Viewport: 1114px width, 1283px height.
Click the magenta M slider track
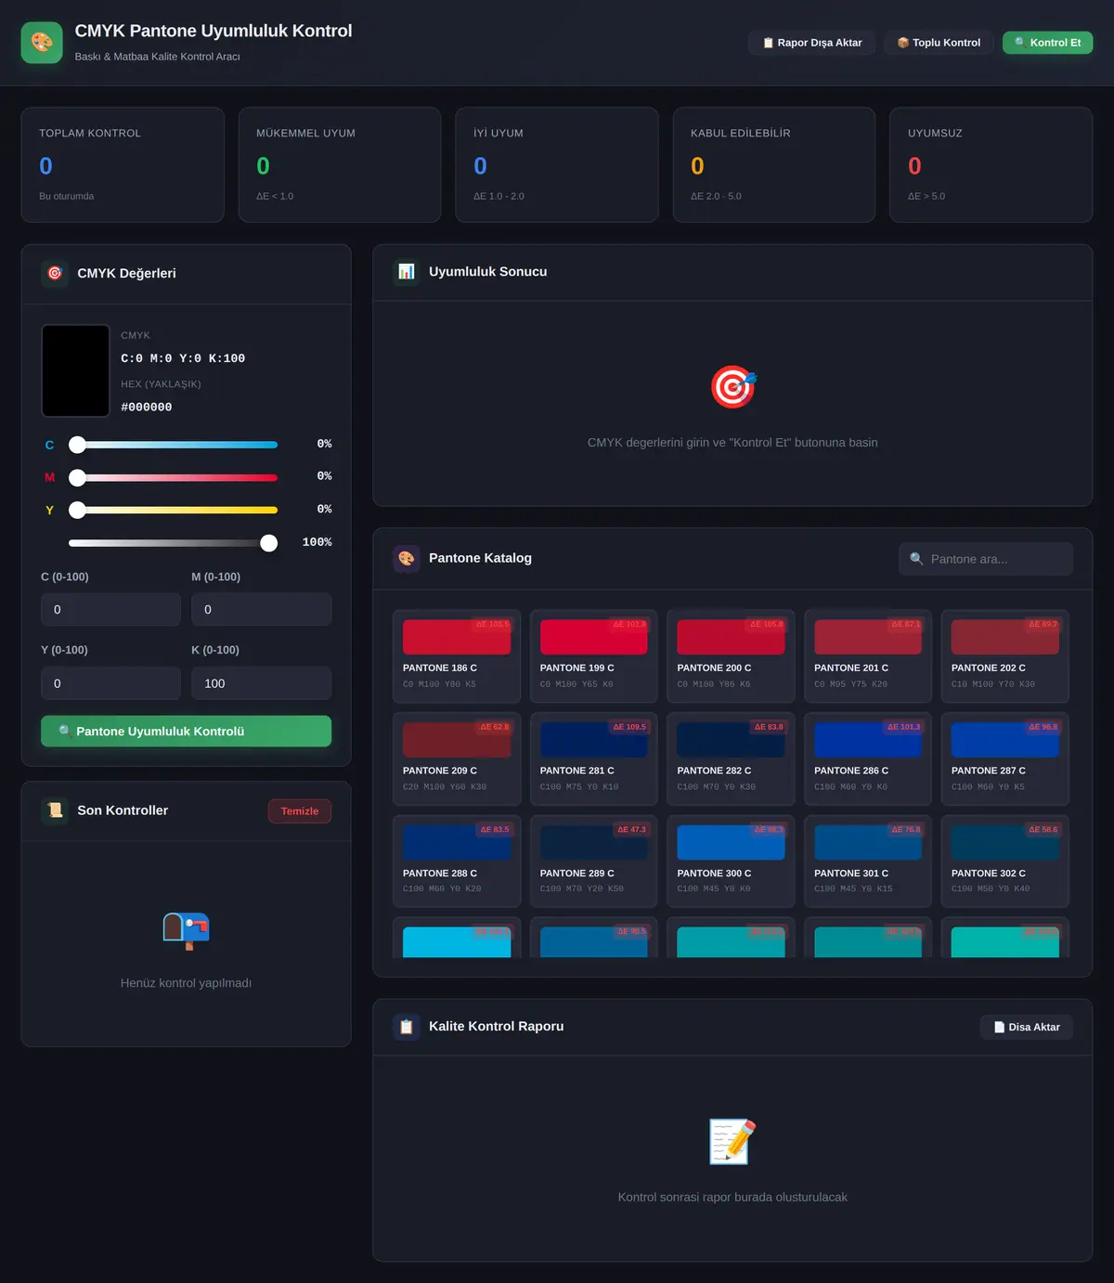pyautogui.click(x=173, y=477)
